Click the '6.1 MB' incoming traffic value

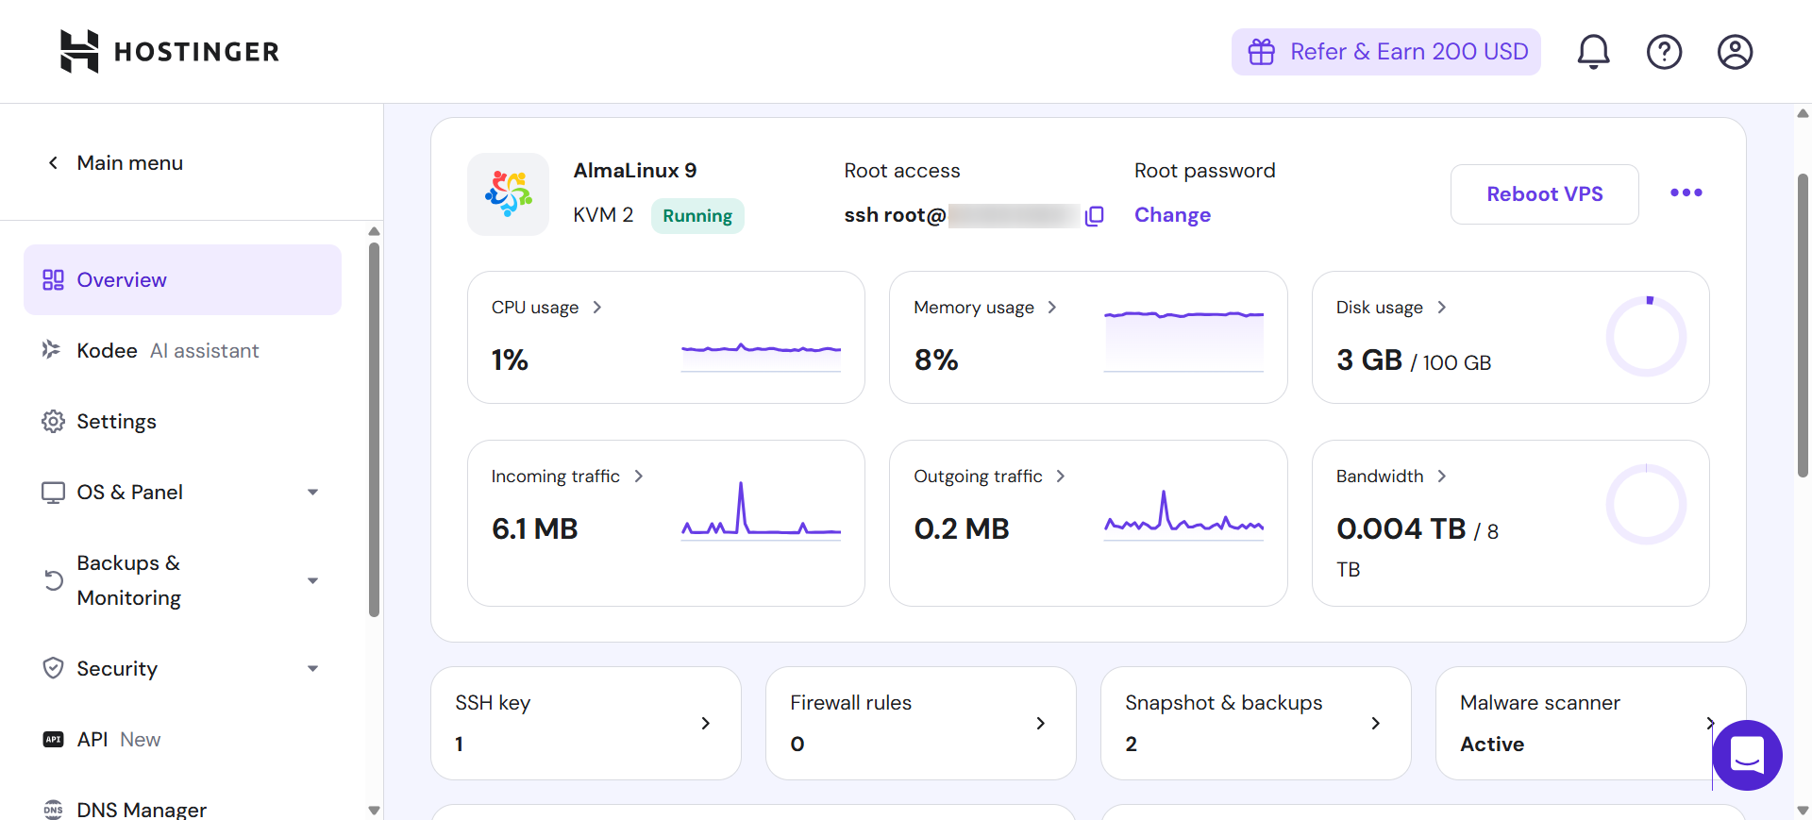click(x=535, y=529)
